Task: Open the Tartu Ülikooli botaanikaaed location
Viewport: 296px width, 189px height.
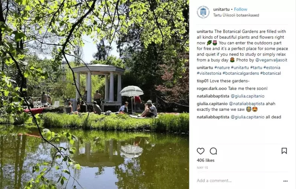Action: (x=236, y=15)
